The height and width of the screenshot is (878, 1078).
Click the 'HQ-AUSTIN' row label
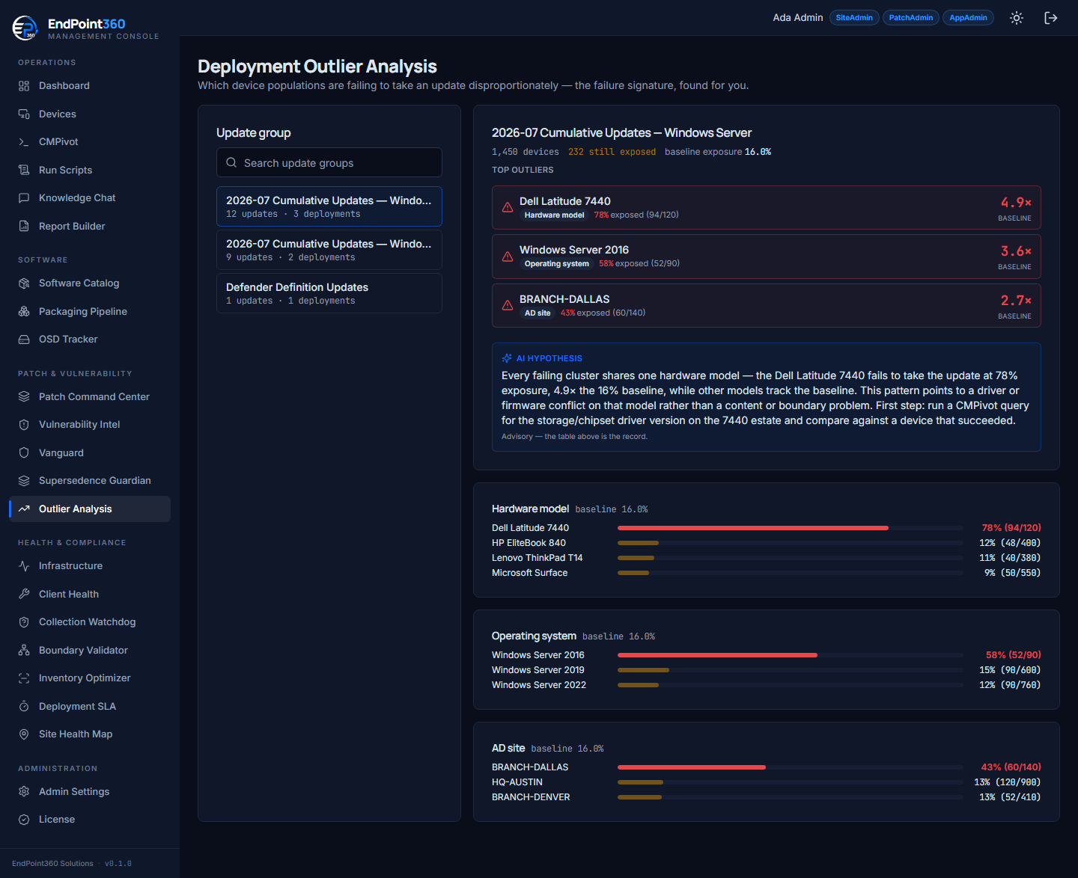tap(517, 782)
